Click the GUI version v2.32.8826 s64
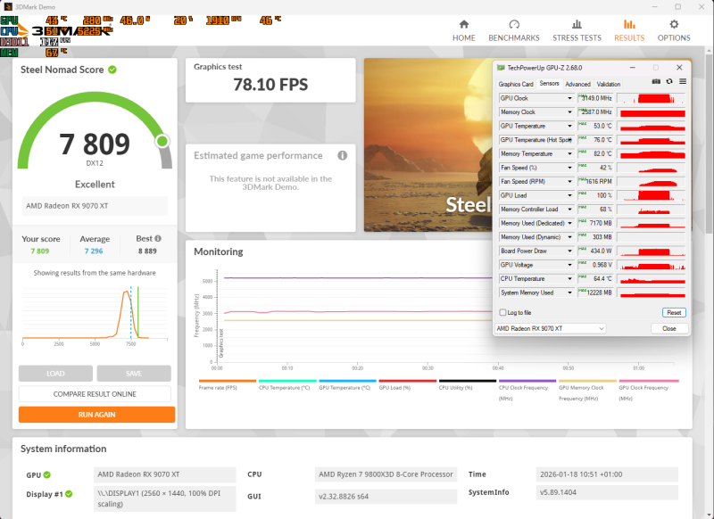 [386, 496]
